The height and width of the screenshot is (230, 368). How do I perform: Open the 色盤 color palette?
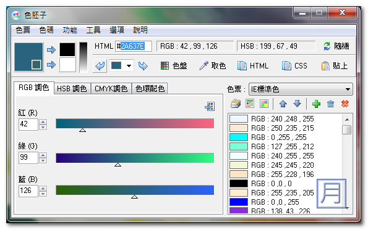coord(174,66)
